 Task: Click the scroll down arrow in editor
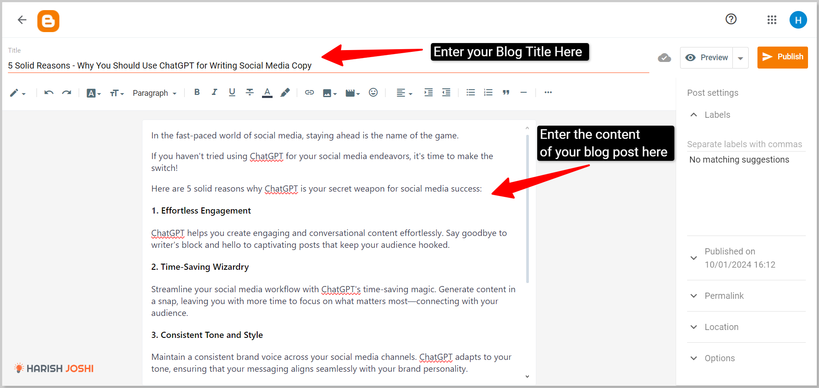(x=527, y=377)
